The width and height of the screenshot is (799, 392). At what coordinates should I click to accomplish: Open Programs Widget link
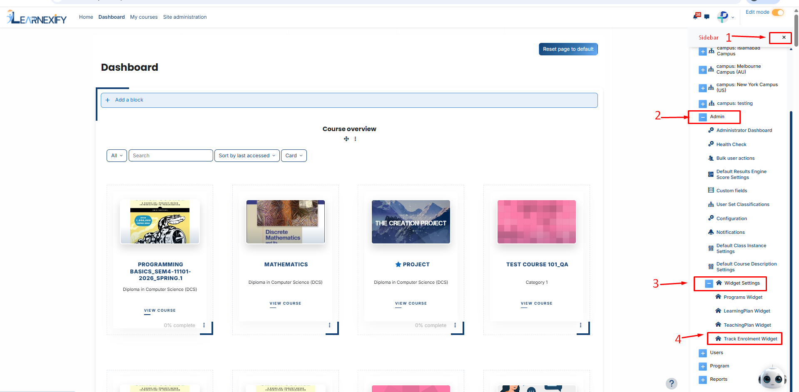pyautogui.click(x=743, y=297)
